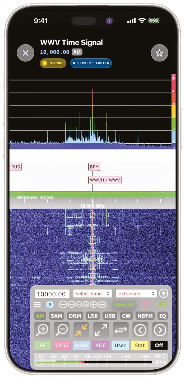Mute audio with the speaker icon

(x=162, y=304)
